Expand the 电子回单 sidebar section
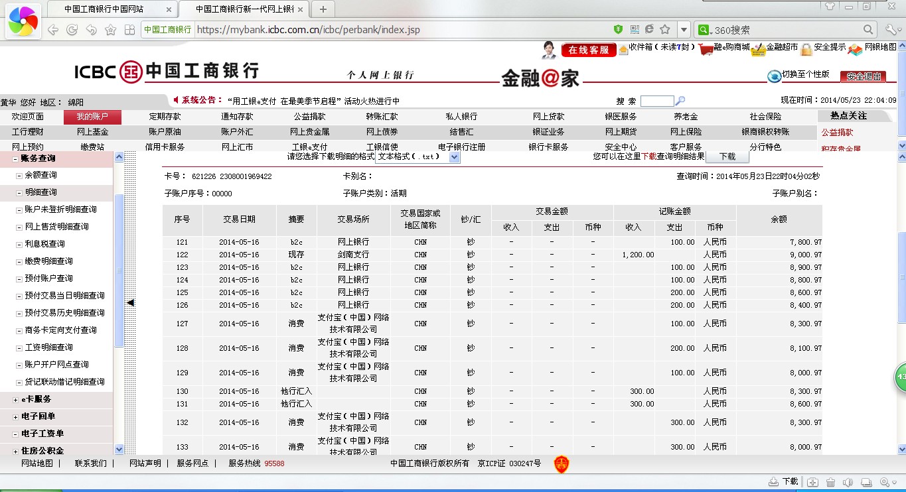Screen dimensions: 906x492 (16, 417)
